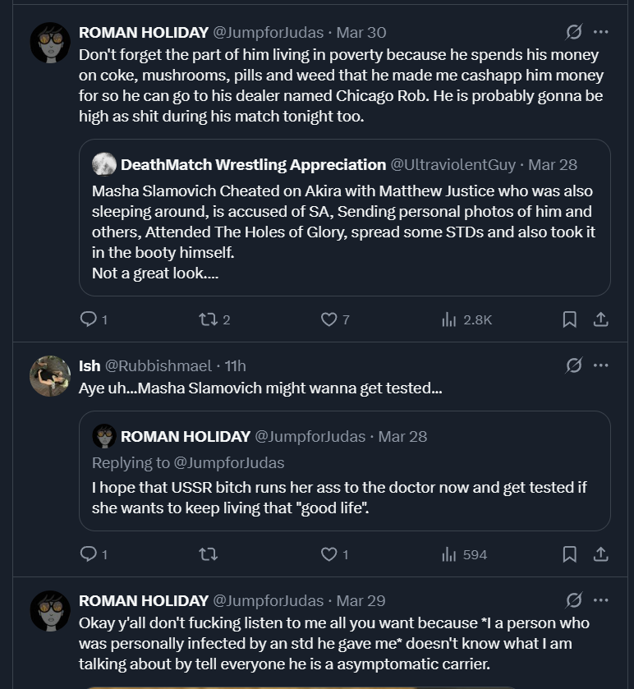Reply to the Chicago Rob tweet

tap(88, 319)
